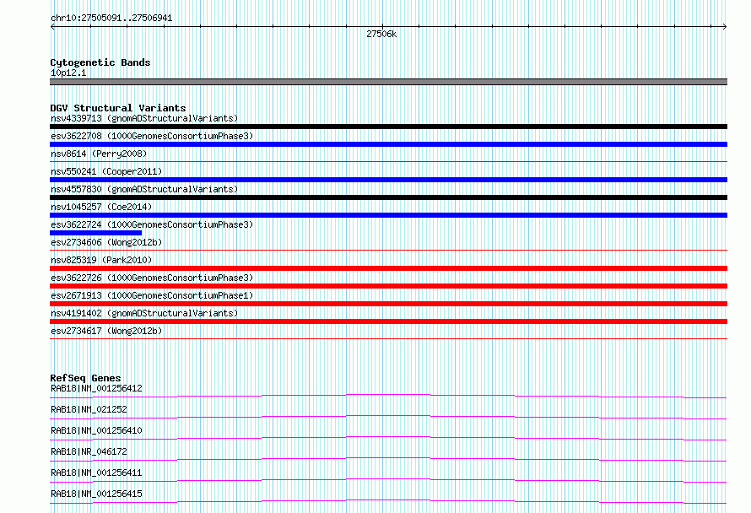Viewport: 751px width, 513px height.
Task: Open esv3622726 1000GenomesConsortiumPhase3 label
Action: coord(152,278)
